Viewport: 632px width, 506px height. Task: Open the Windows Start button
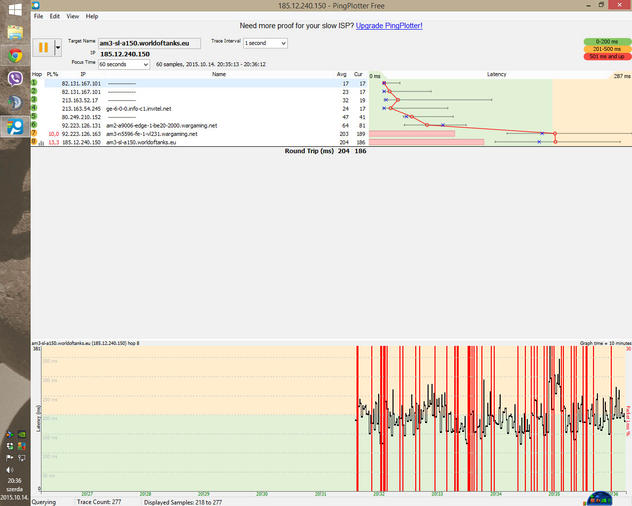(x=15, y=9)
